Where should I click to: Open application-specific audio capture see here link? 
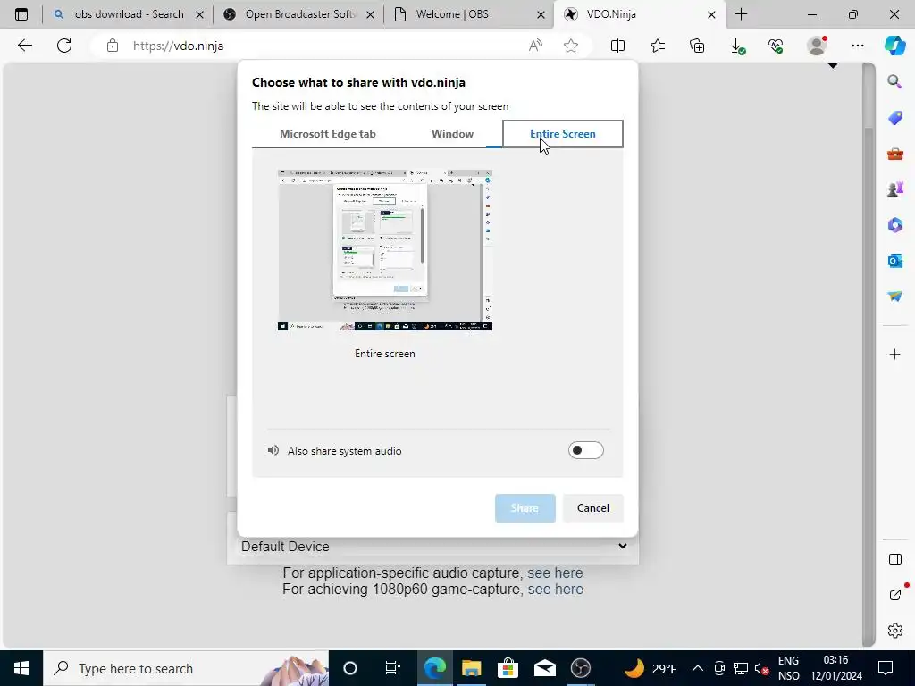coord(555,573)
